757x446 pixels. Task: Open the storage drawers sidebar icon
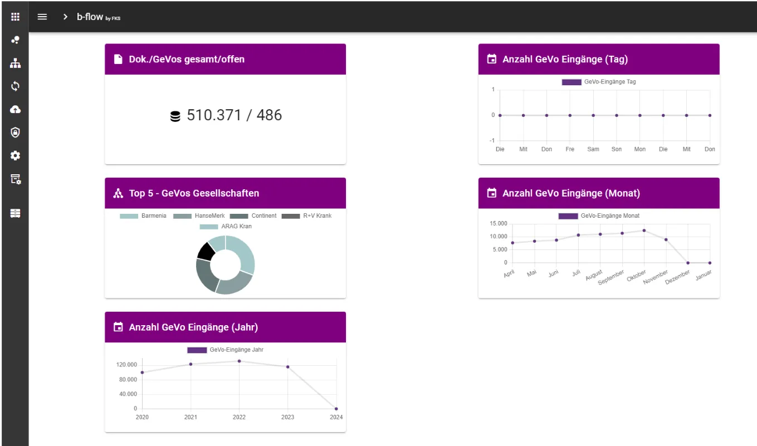click(x=15, y=213)
